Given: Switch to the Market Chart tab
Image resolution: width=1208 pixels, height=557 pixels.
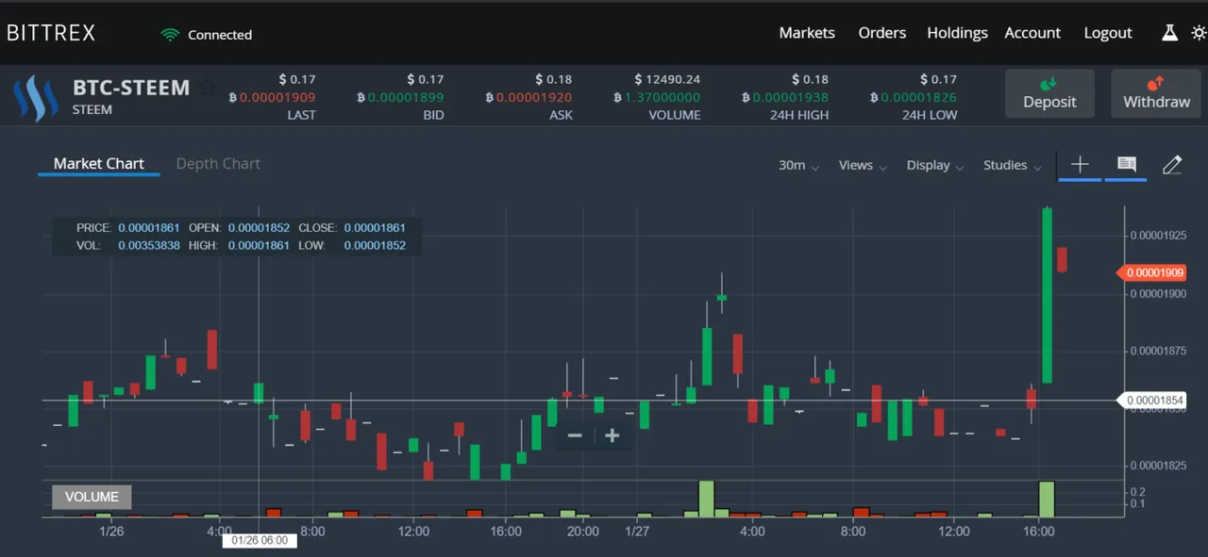Looking at the screenshot, I should point(99,164).
